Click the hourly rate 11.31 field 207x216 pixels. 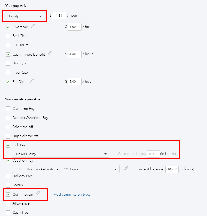[x=59, y=16]
